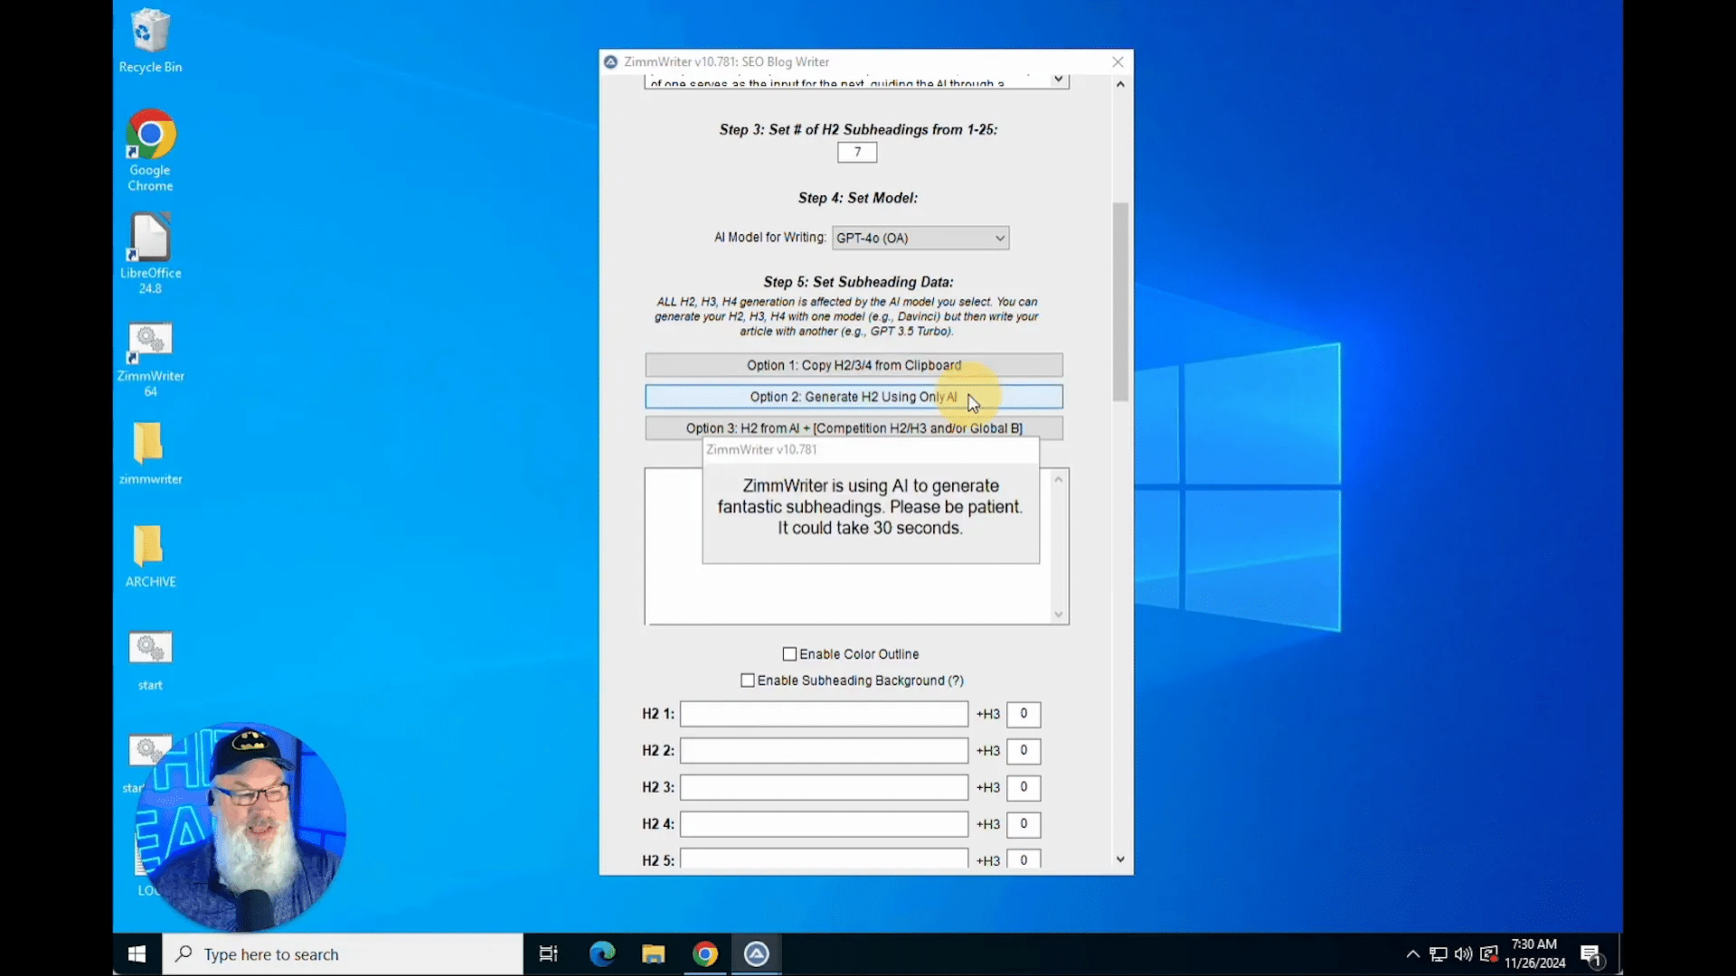
Task: Launch Microsoft Edge from the taskbar
Action: pos(601,954)
